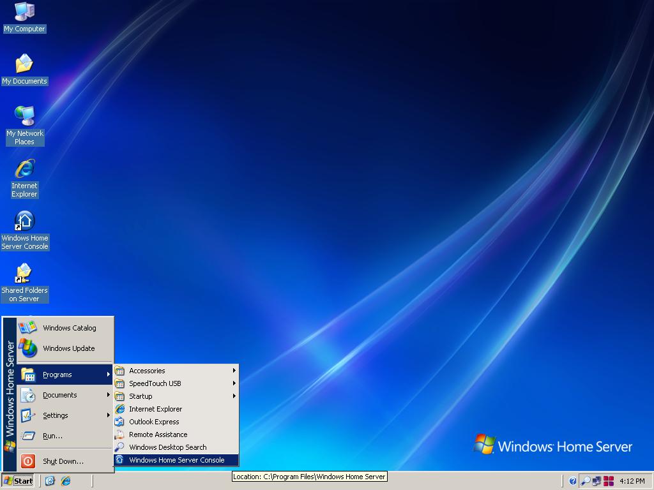Click the help icon in system tray
Image resolution: width=654 pixels, height=490 pixels.
572,481
